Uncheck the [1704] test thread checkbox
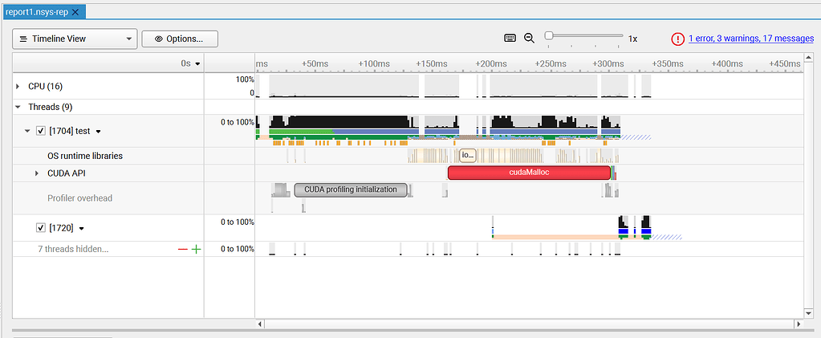The height and width of the screenshot is (338, 821). pos(41,131)
